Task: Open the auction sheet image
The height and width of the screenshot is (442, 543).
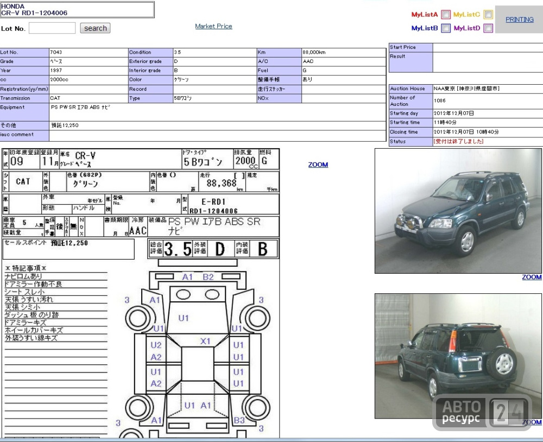Action: 141,293
